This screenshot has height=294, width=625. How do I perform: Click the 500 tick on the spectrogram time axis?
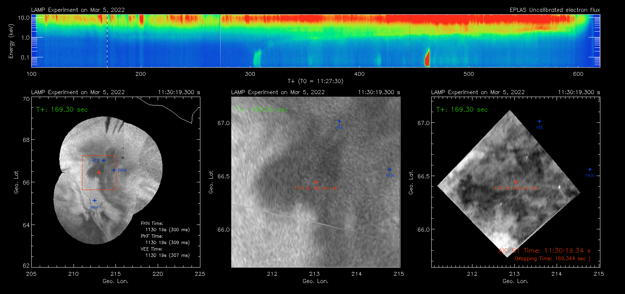click(469, 74)
